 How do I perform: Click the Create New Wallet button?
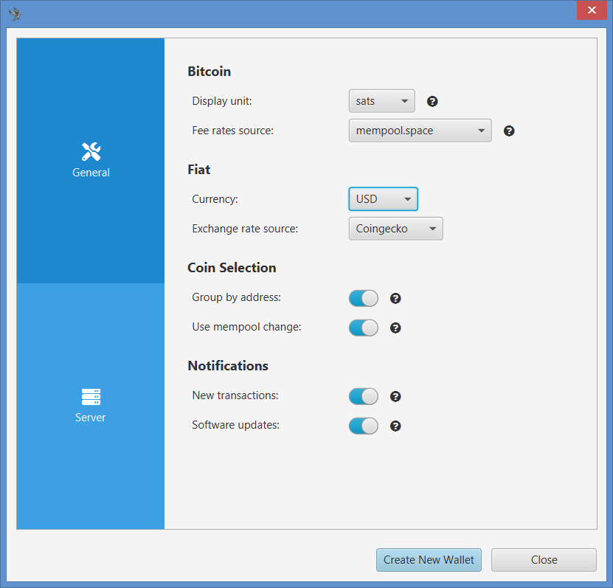click(429, 560)
